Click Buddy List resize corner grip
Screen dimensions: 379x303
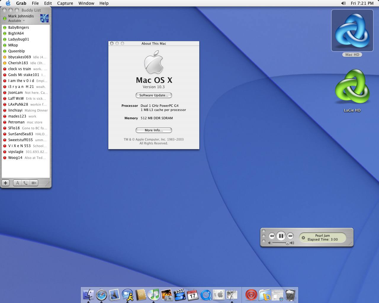[x=48, y=184]
